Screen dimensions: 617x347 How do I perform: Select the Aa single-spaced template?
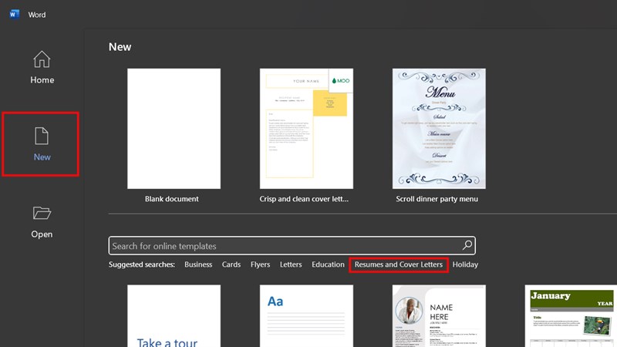(306, 316)
